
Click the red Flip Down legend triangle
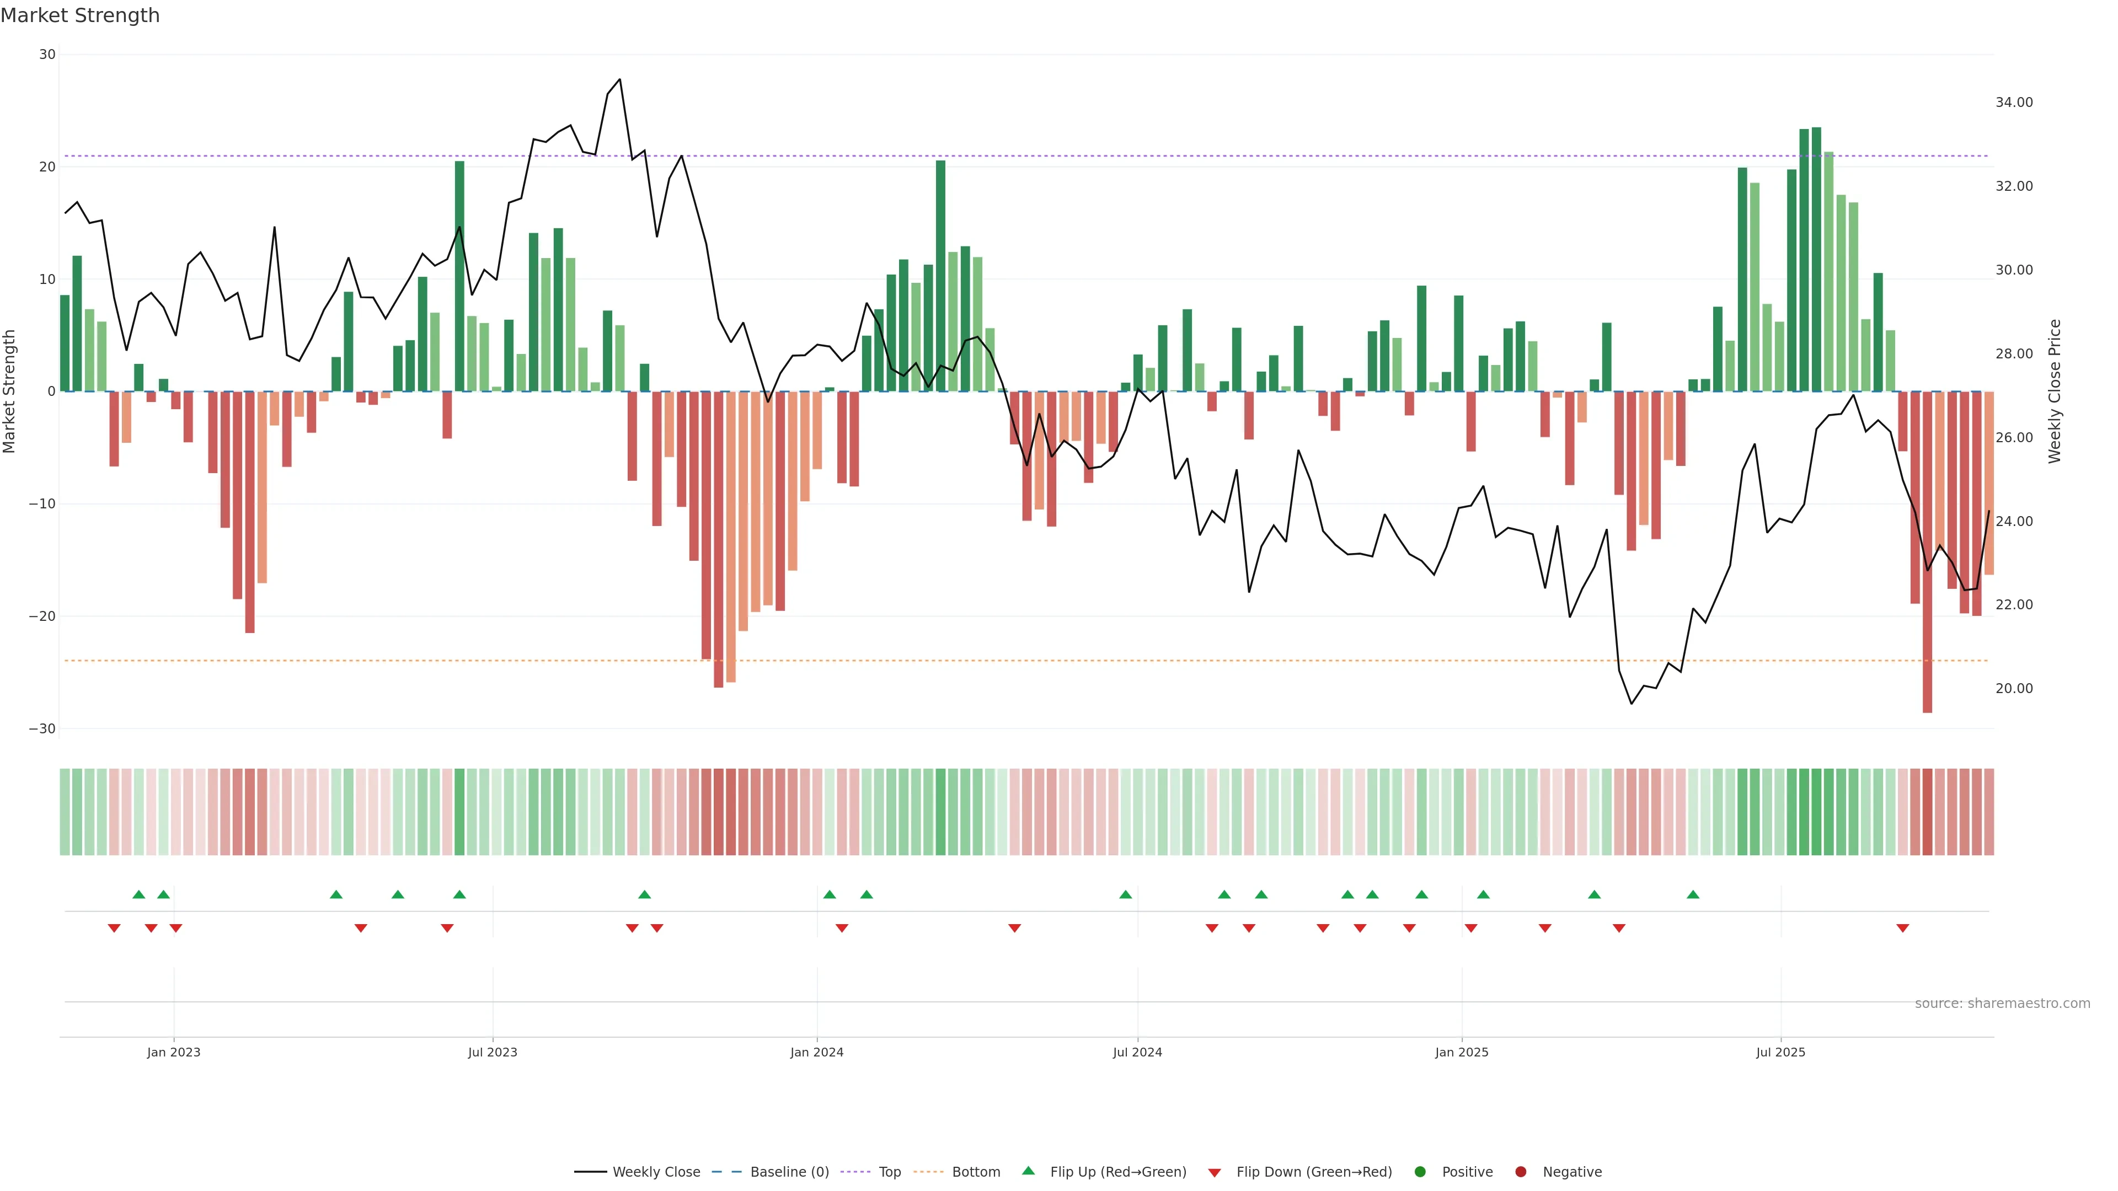click(1215, 1172)
